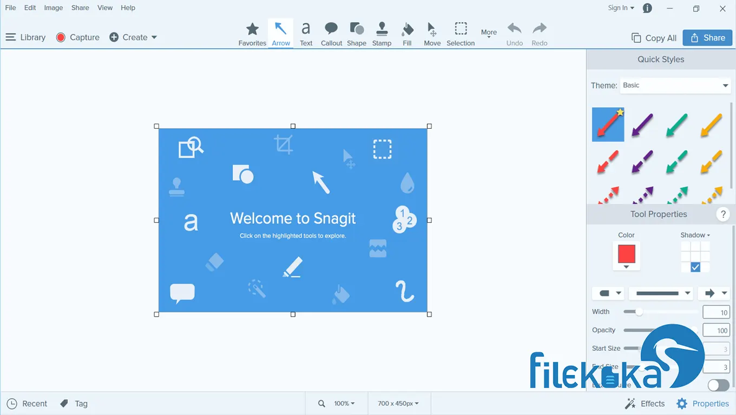Image resolution: width=736 pixels, height=415 pixels.
Task: Open the red Color swatch picker
Action: click(626, 256)
